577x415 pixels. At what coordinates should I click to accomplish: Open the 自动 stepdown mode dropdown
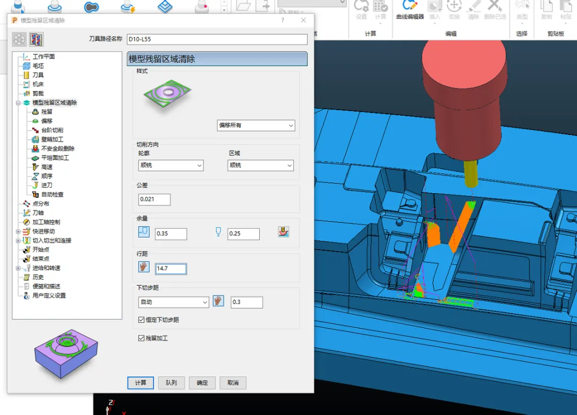click(174, 302)
